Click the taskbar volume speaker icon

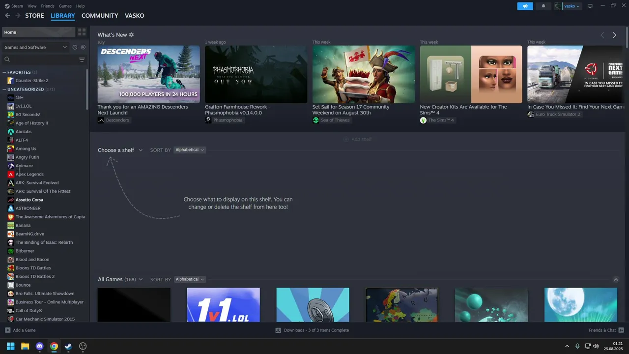tap(596, 346)
